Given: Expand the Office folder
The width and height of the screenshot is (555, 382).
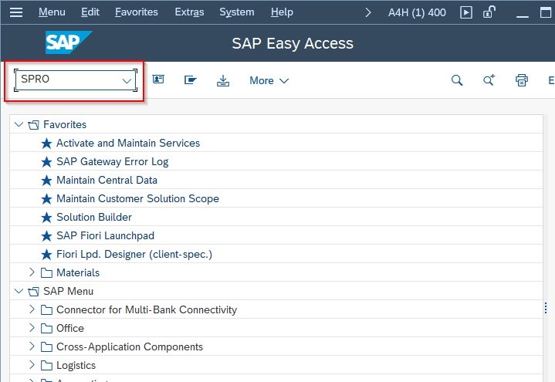Looking at the screenshot, I should (x=32, y=328).
